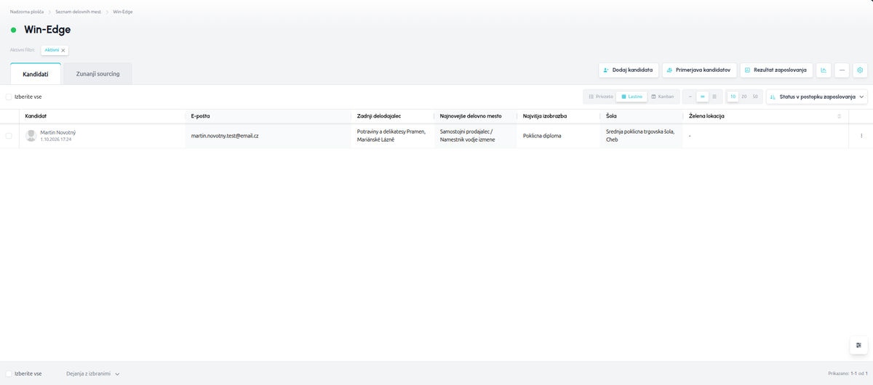Tick Martin Novotný's row checkbox
This screenshot has height=385, width=873.
[x=9, y=136]
